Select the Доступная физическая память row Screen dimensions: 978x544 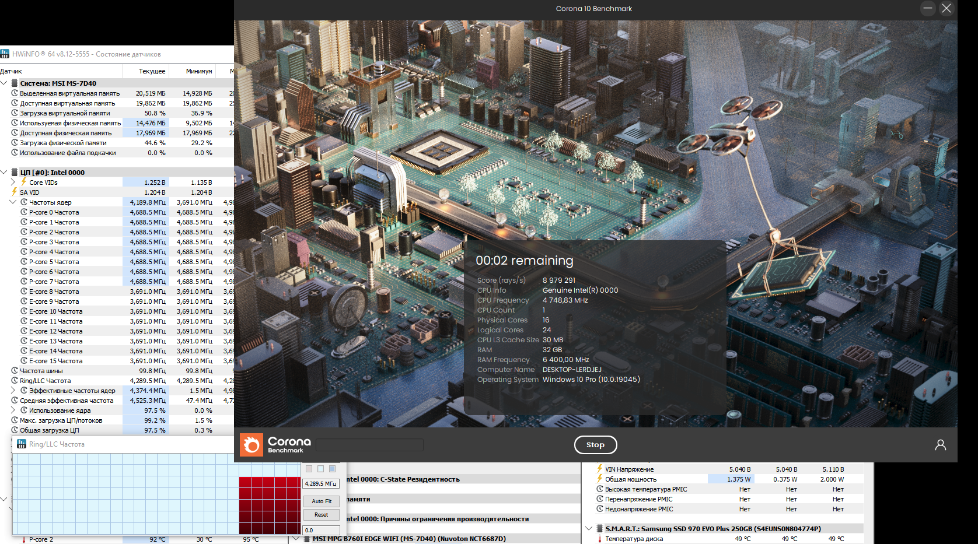tap(117, 133)
